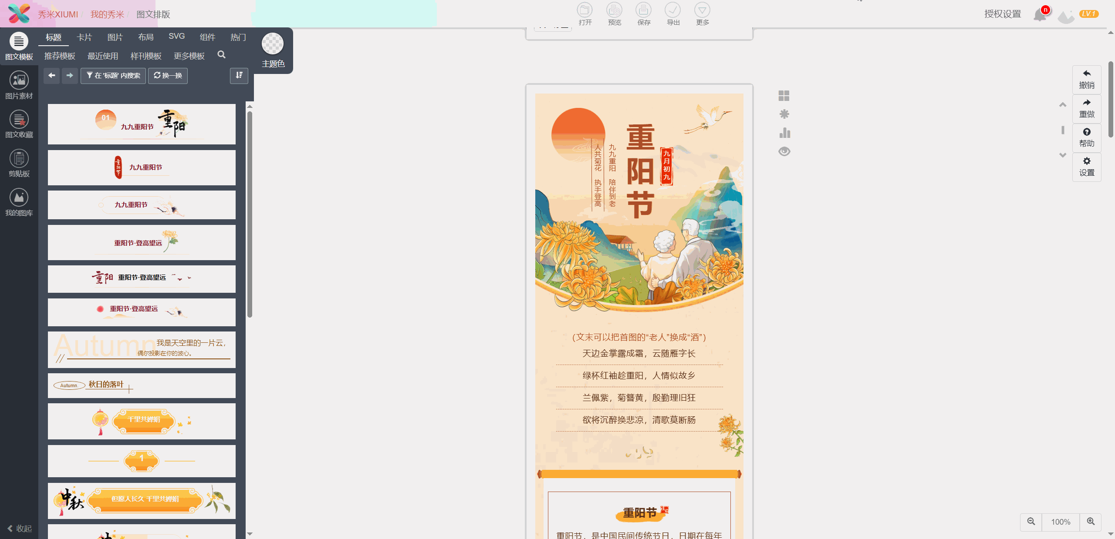Switch to the 卡片 tab

pos(84,37)
